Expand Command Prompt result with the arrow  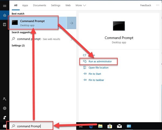(72, 23)
